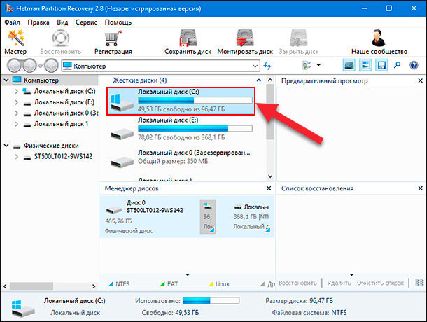This screenshot has width=427, height=322.
Task: Go forward with the navigation forward button
Action: click(29, 66)
